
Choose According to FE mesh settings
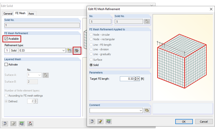point(6,96)
